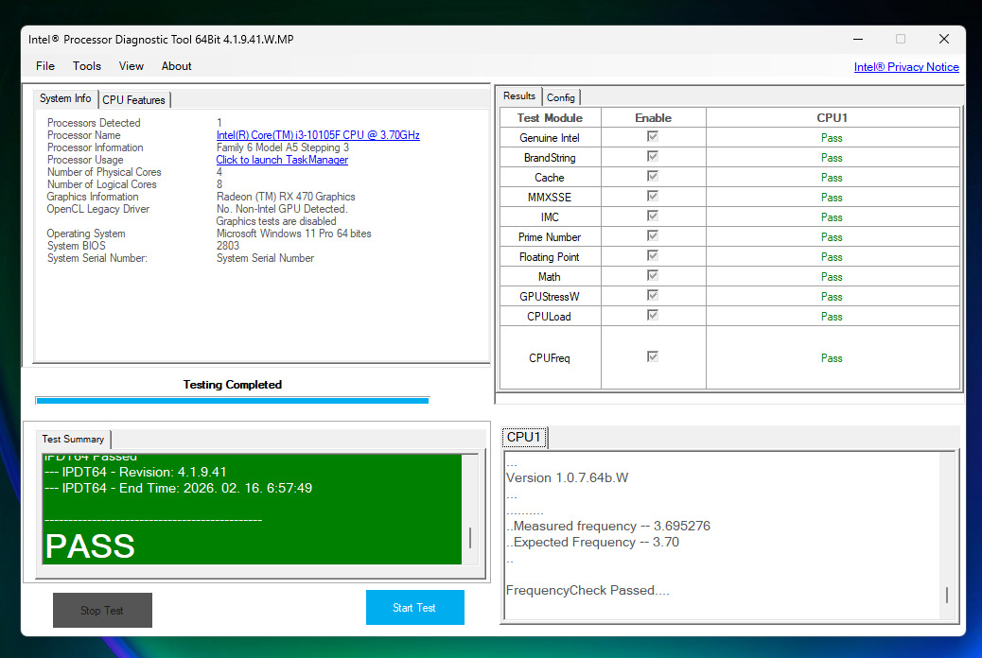Minimize the Processor Diagnostic Tool window
The image size is (982, 658).
click(x=858, y=39)
